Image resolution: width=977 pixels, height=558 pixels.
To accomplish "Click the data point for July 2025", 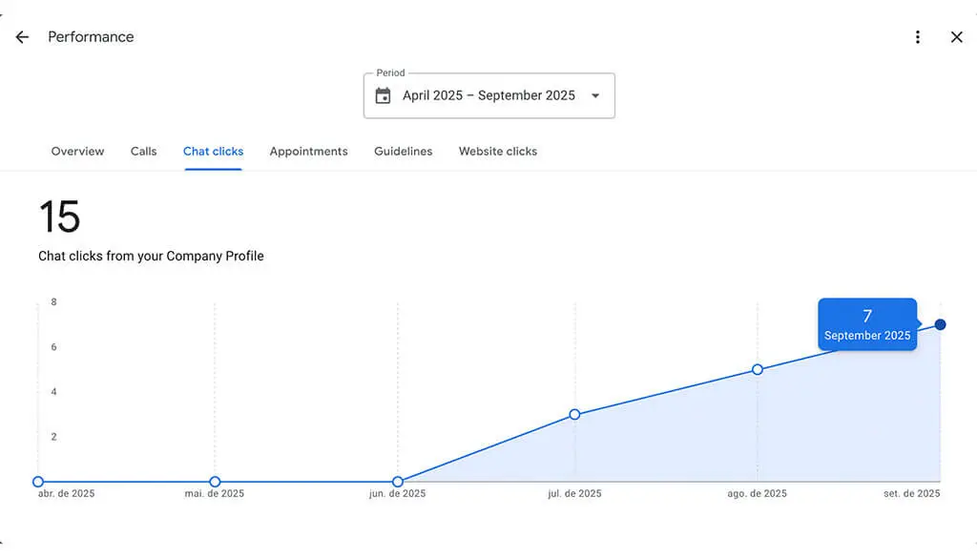I will [x=574, y=414].
